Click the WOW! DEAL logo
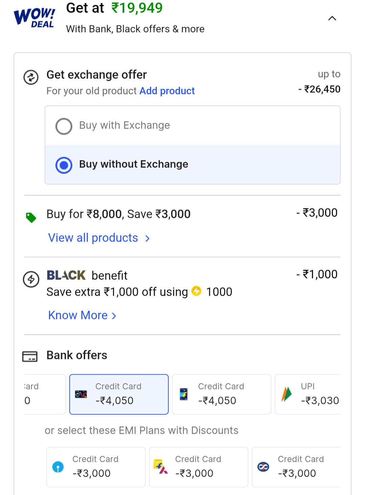The height and width of the screenshot is (495, 365). click(34, 17)
